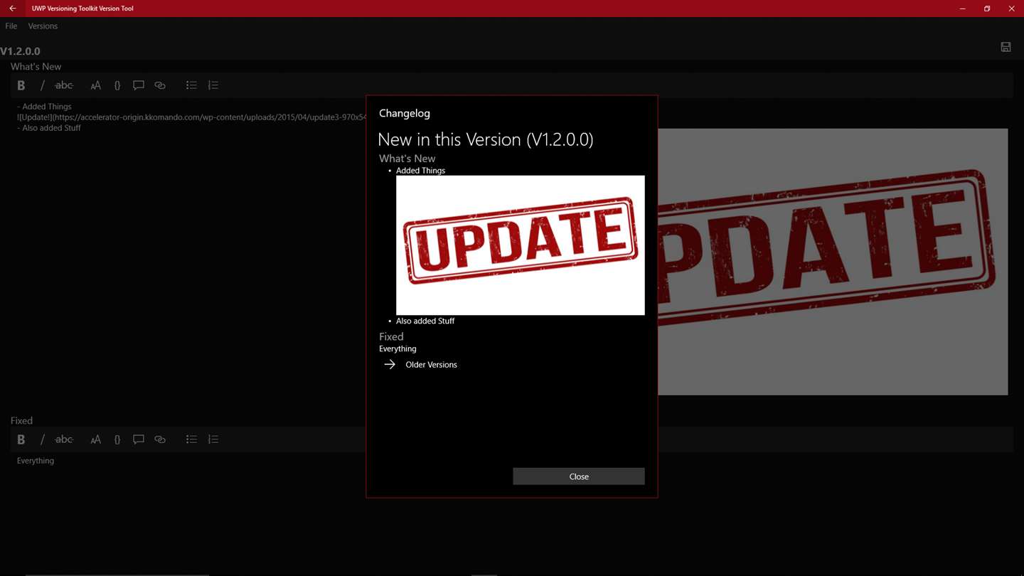
Task: Insert quote in What's New toolbar
Action: pyautogui.click(x=139, y=85)
